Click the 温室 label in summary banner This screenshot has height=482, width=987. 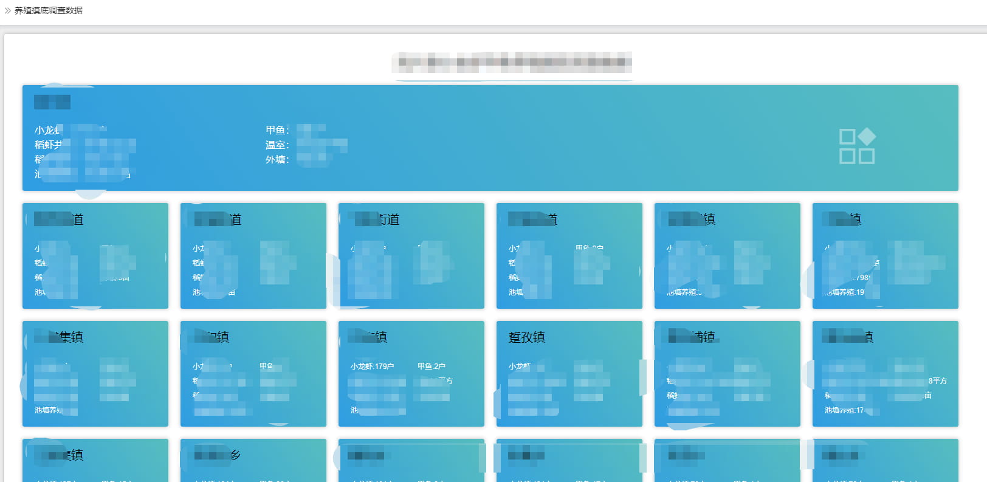point(277,145)
